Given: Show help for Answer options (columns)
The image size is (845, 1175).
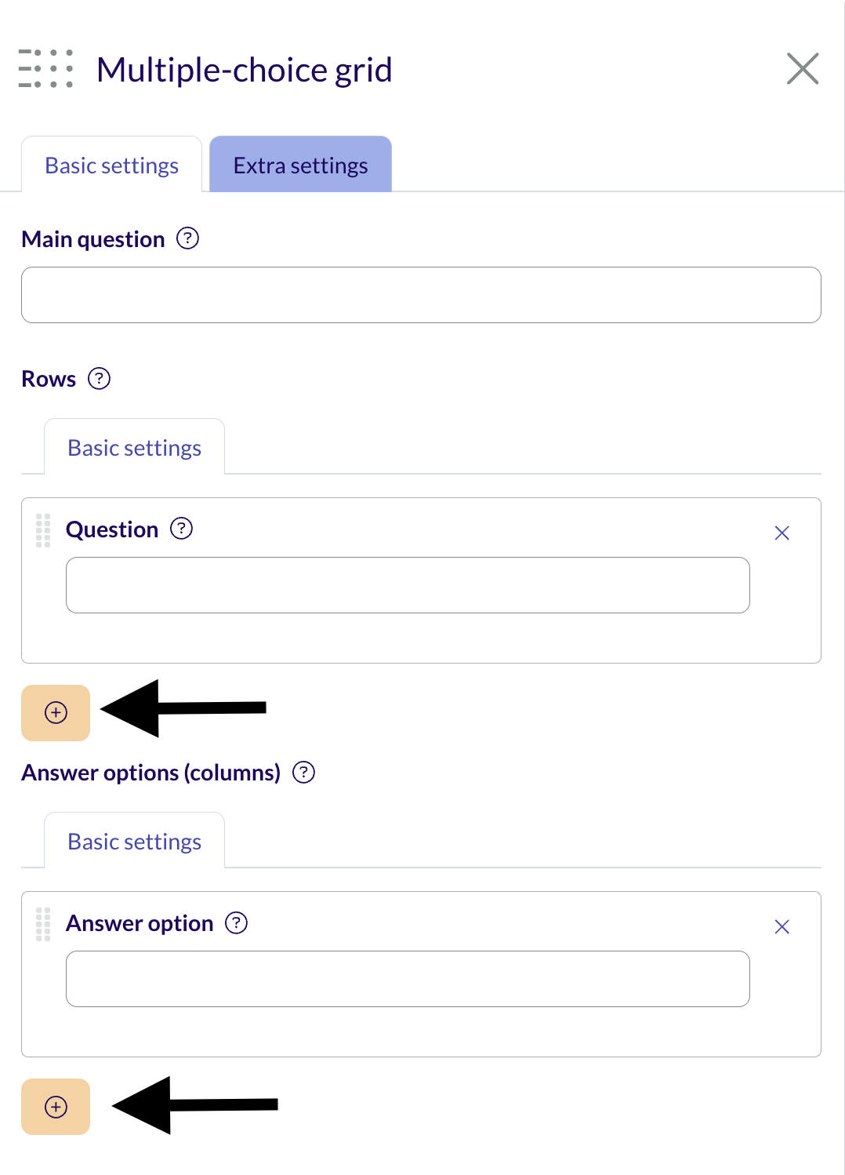Looking at the screenshot, I should pyautogui.click(x=303, y=773).
